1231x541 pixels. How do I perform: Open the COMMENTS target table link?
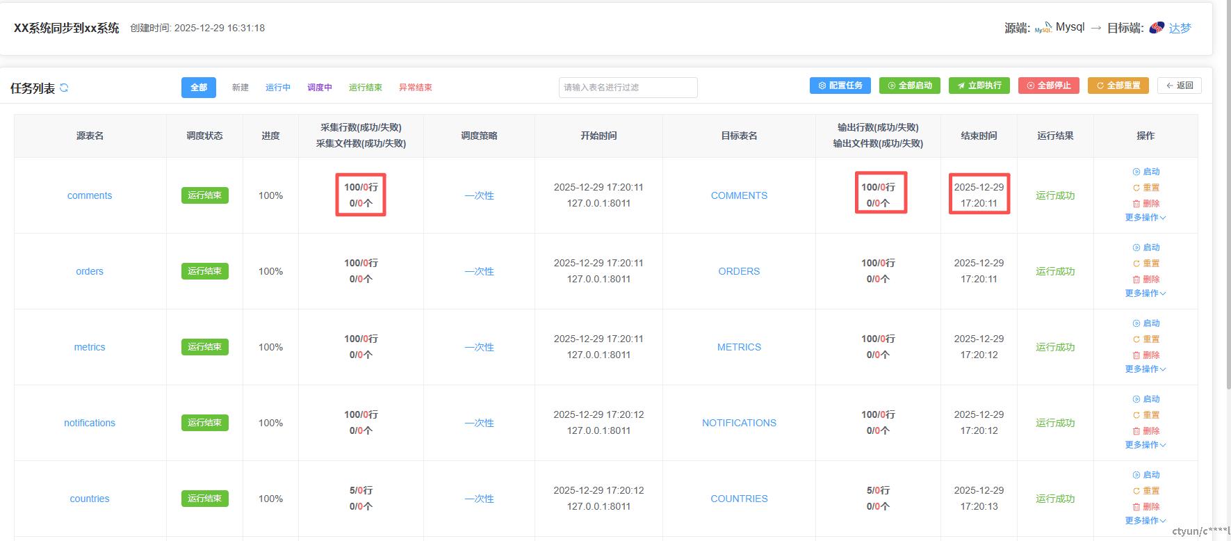[739, 196]
